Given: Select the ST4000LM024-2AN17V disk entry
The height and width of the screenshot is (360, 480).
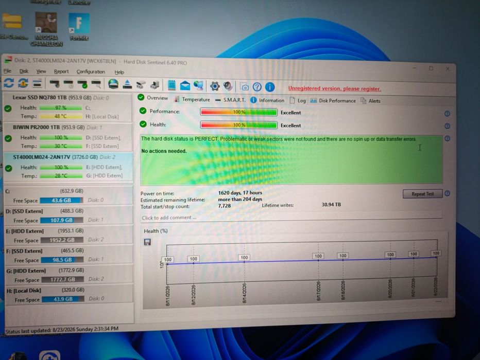Looking at the screenshot, I should [x=68, y=167].
